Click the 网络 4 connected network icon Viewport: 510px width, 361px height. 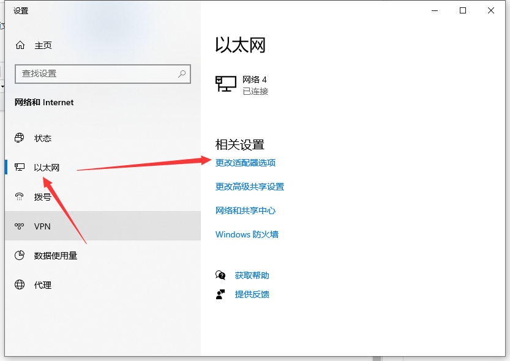click(226, 84)
